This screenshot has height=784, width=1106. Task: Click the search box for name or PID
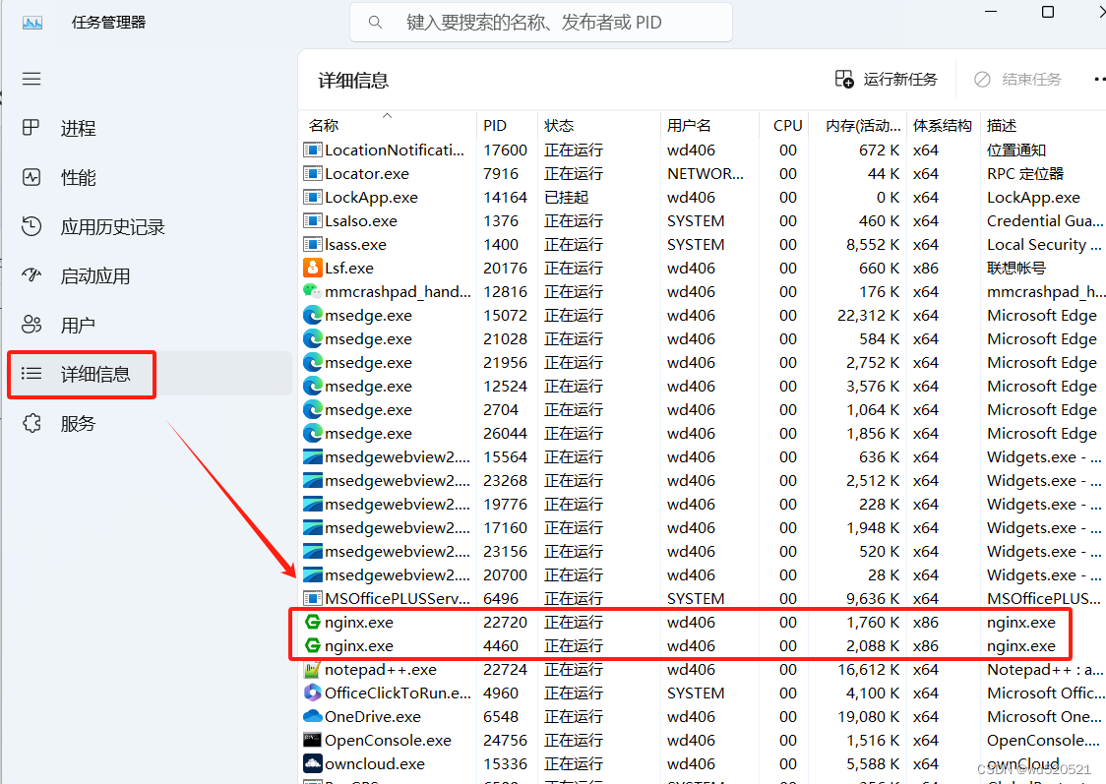[541, 23]
